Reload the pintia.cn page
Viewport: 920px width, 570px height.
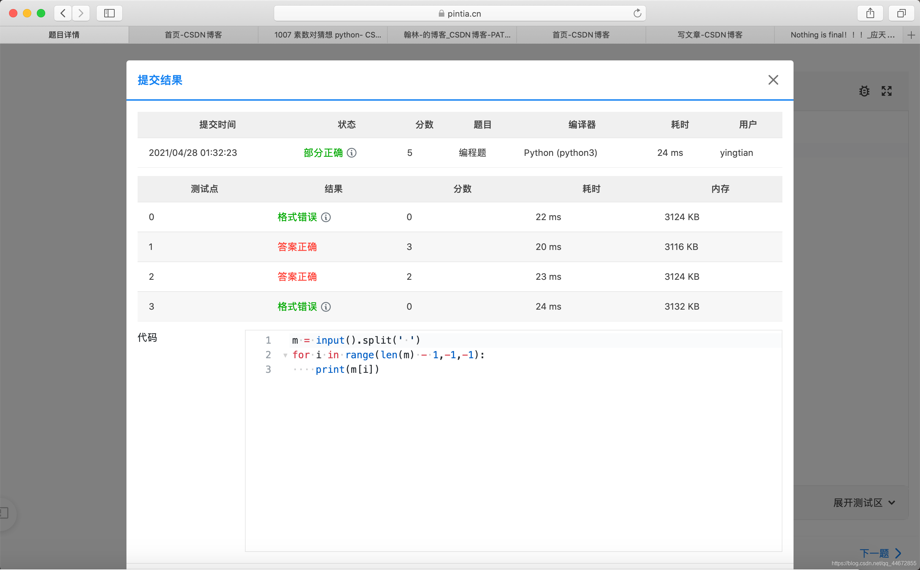coord(637,13)
